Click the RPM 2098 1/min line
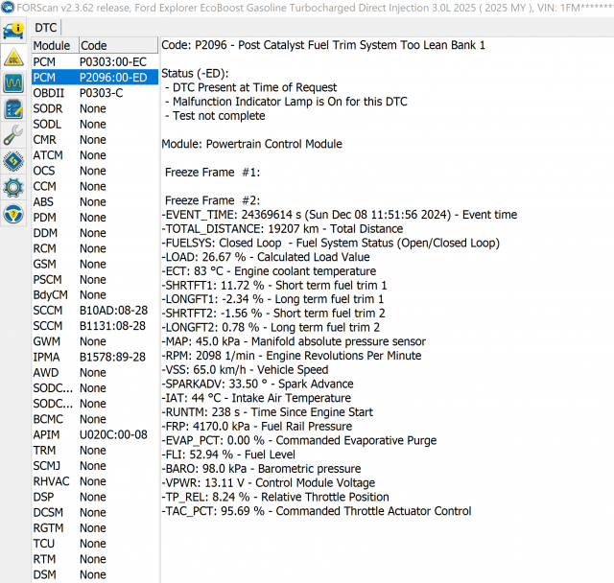The image size is (614, 583). coord(292,356)
